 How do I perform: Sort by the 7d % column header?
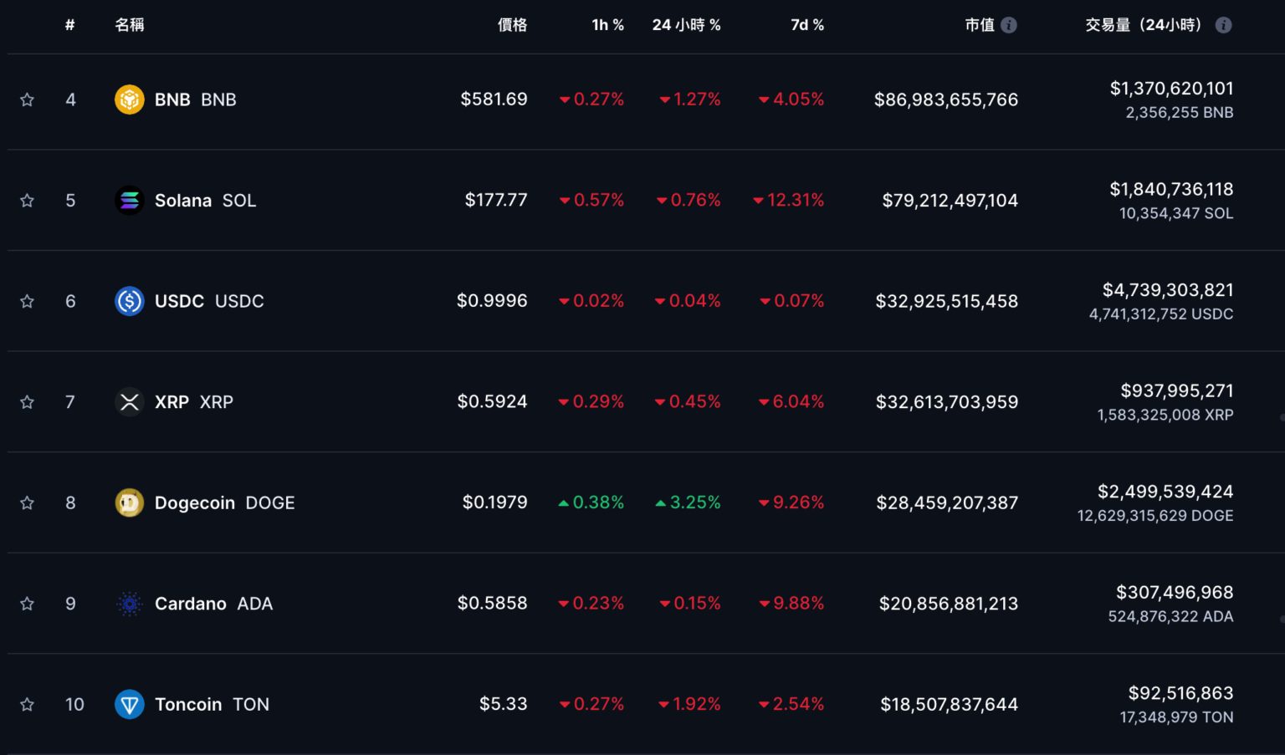pyautogui.click(x=806, y=25)
